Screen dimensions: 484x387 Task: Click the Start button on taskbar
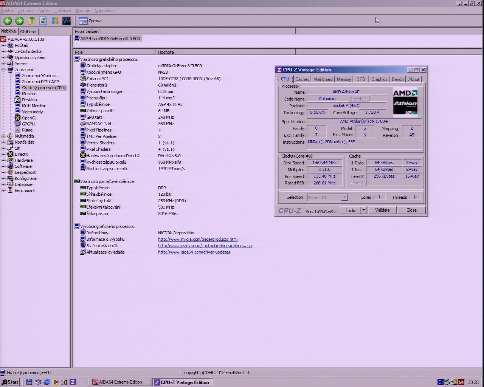(x=10, y=382)
